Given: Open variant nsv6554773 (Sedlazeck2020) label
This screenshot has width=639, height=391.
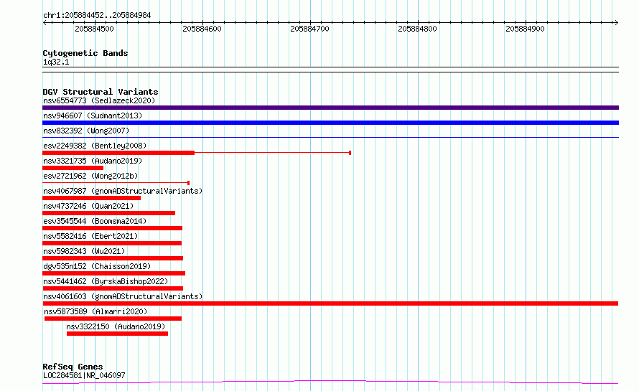Looking at the screenshot, I should pos(99,100).
